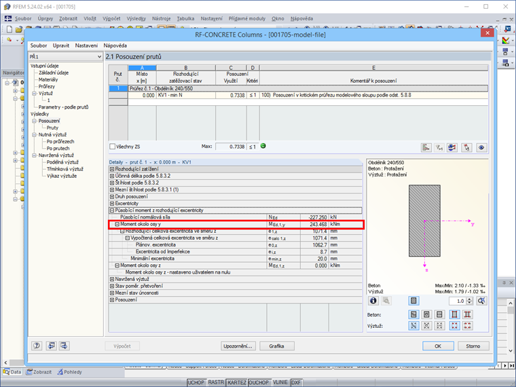Select Třmínková výztuž tree item
This screenshot has width=516, height=387.
[64, 169]
